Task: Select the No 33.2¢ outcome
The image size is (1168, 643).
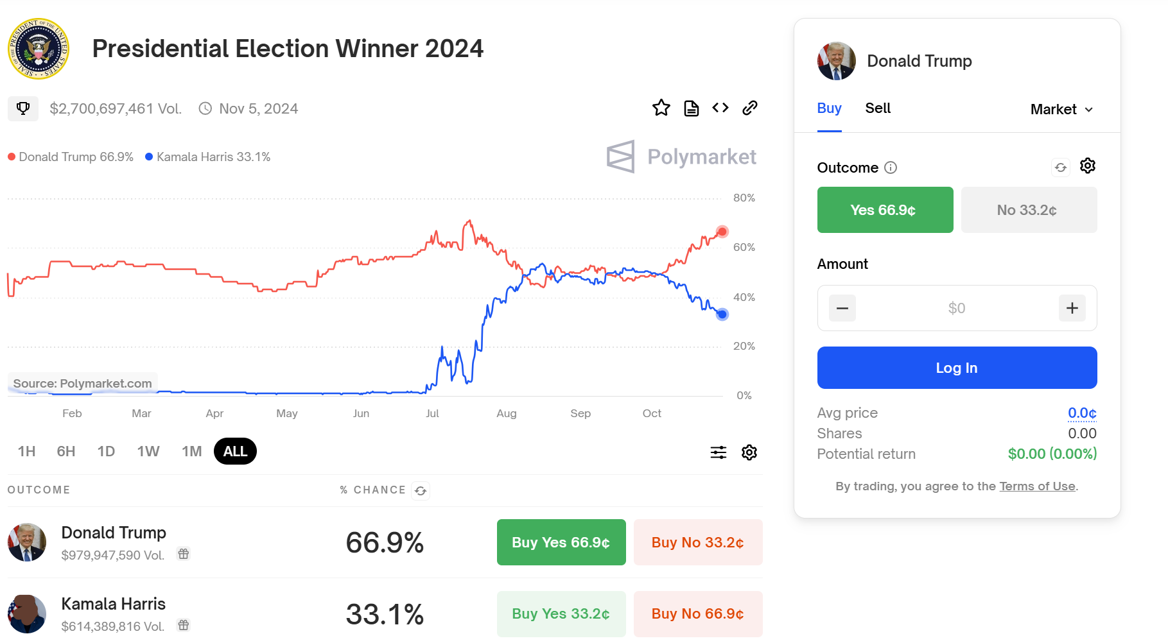Action: [x=1029, y=210]
